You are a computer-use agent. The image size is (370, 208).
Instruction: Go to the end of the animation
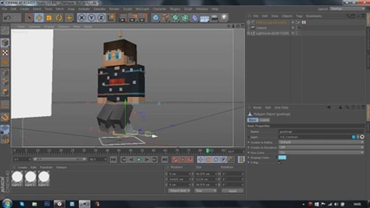pos(164,159)
